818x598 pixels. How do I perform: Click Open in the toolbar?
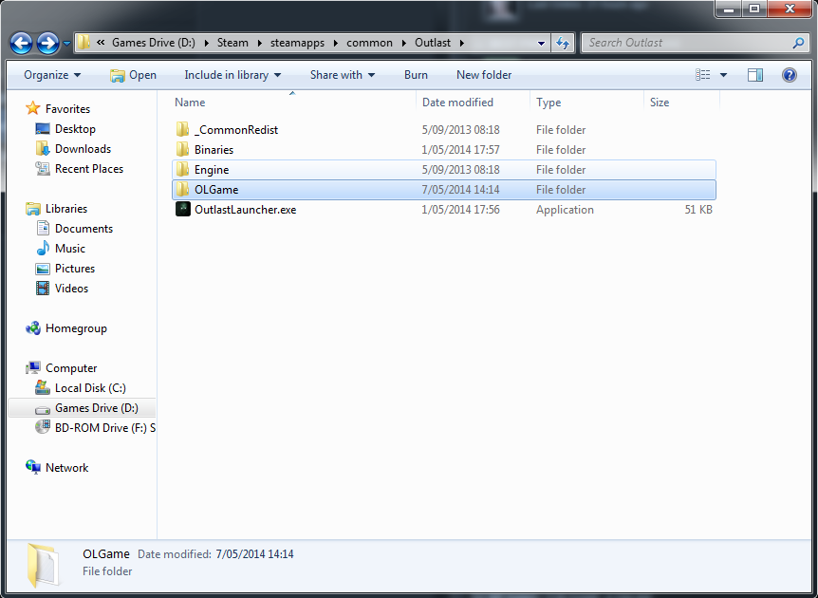[x=133, y=75]
